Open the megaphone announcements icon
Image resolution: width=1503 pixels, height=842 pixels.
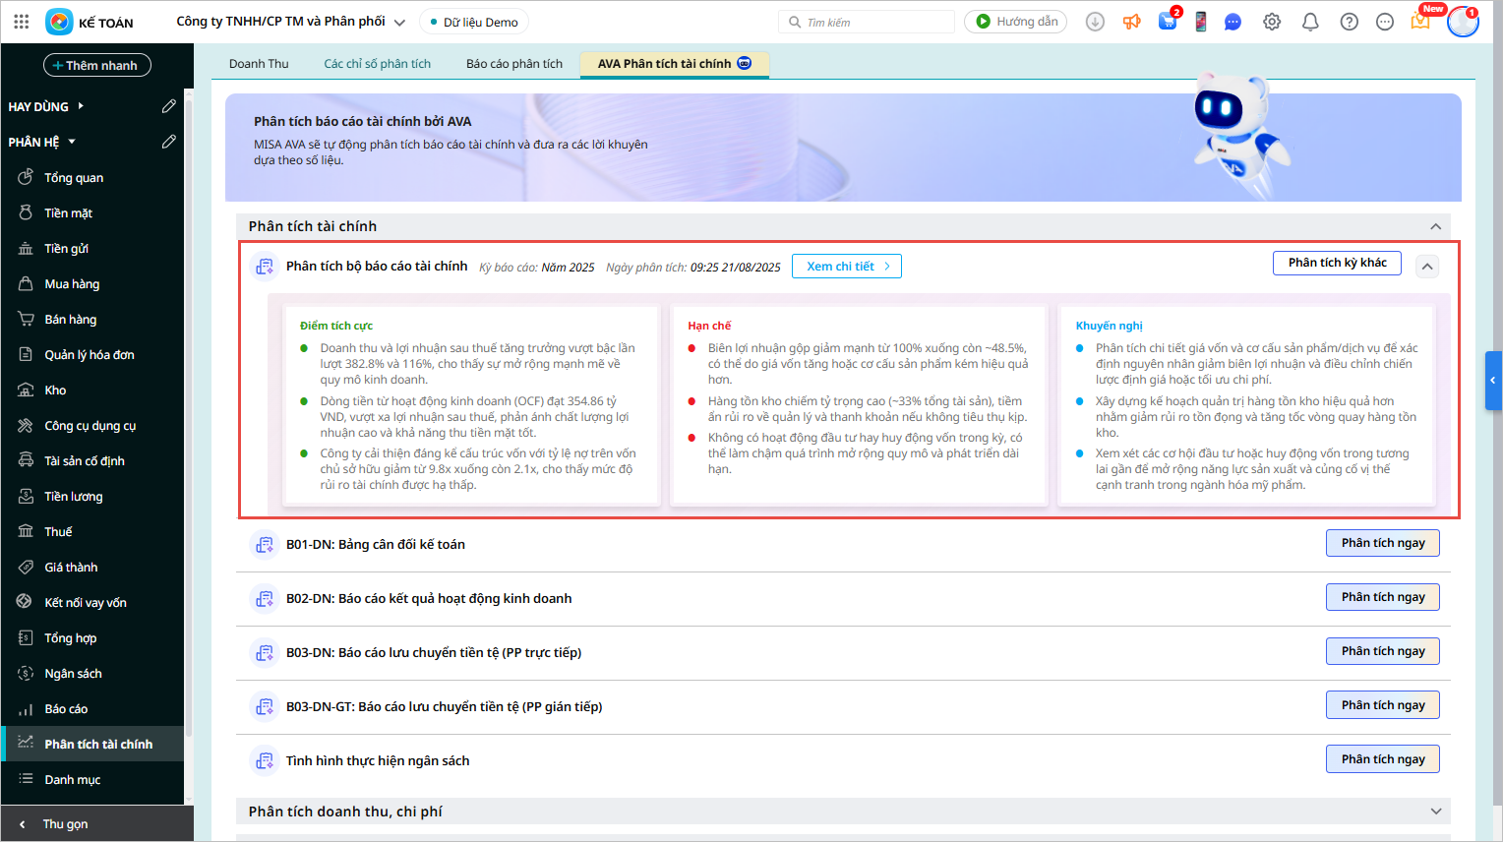[x=1132, y=22]
